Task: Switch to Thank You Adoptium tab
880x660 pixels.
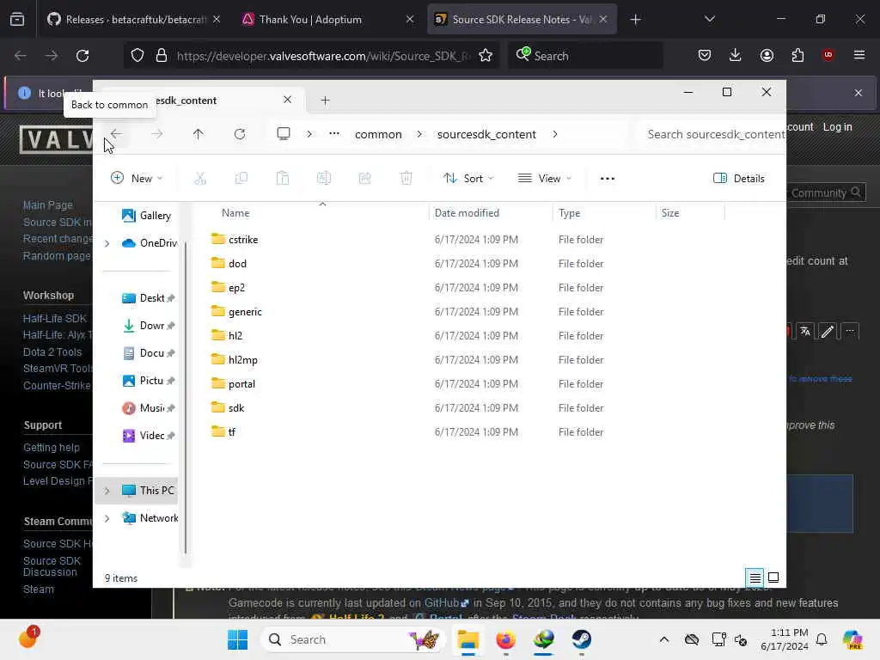Action: [328, 20]
